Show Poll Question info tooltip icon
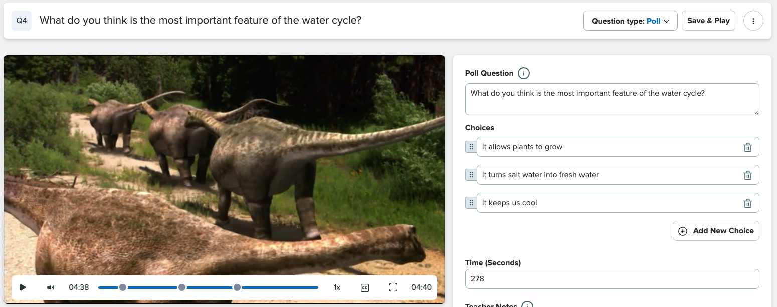777x307 pixels. click(x=524, y=73)
